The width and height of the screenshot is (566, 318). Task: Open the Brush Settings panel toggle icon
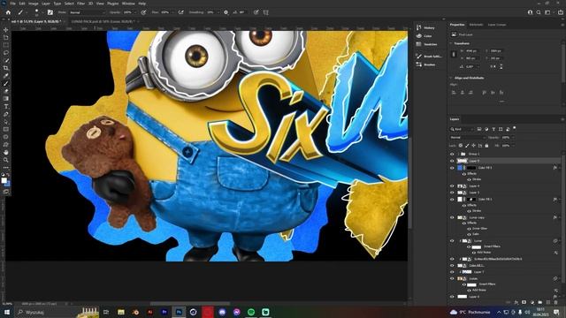50,12
